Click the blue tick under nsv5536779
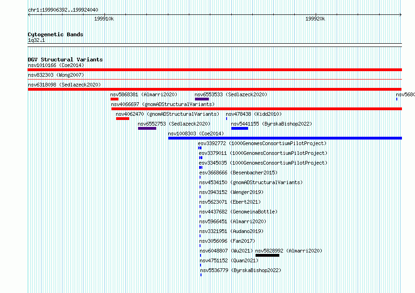The image size is (415, 293). pos(201,275)
